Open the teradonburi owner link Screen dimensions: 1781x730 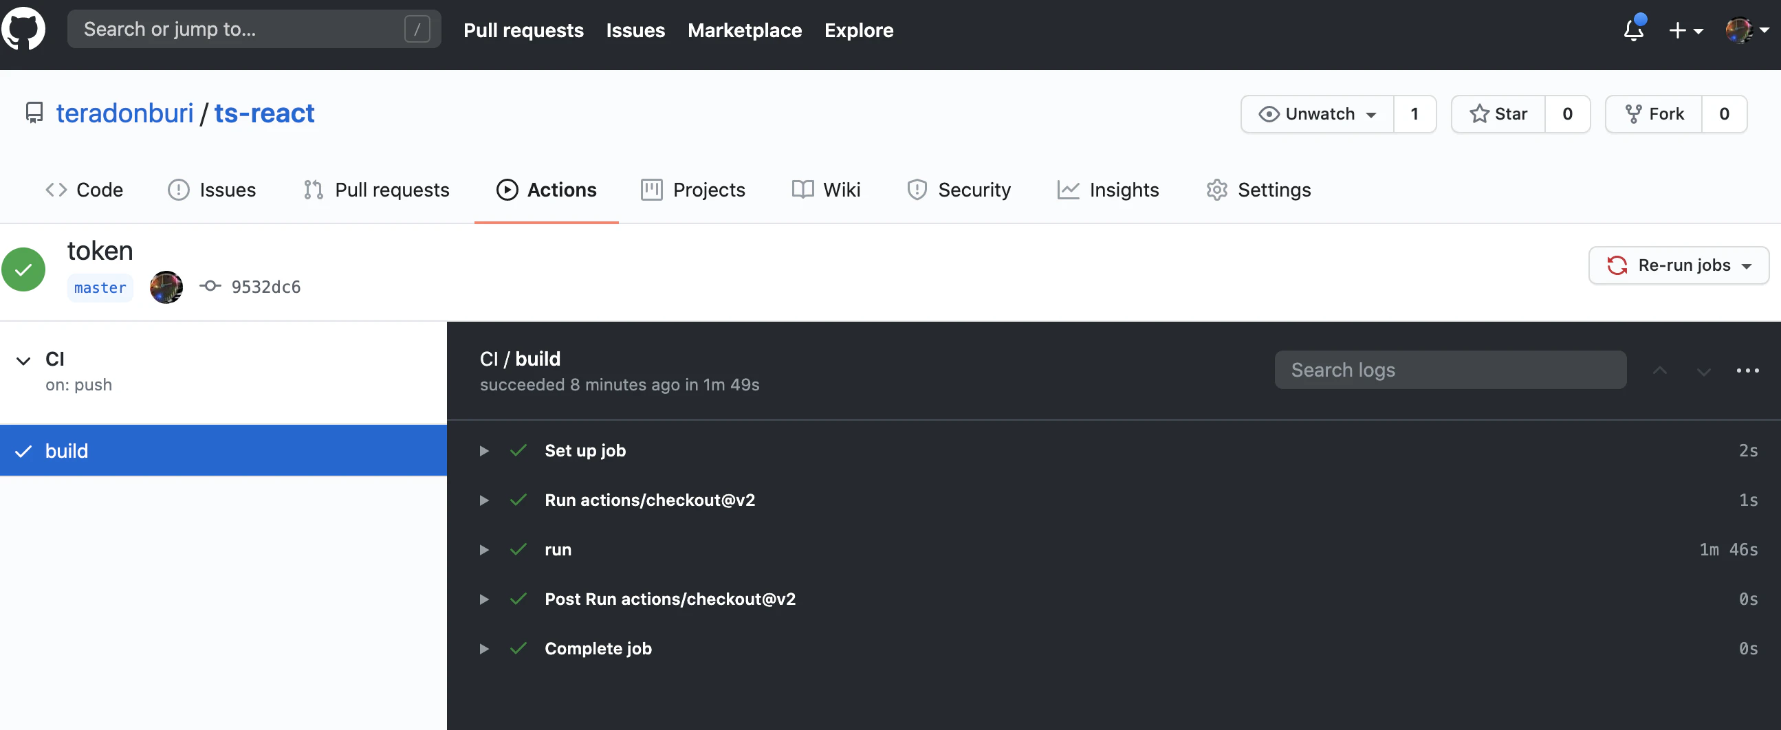[x=125, y=113]
